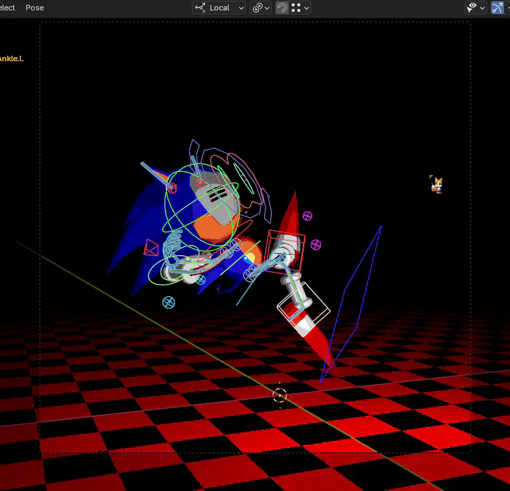Select the upper magenta crossed-circle control
This screenshot has width=510, height=491.
(x=307, y=216)
